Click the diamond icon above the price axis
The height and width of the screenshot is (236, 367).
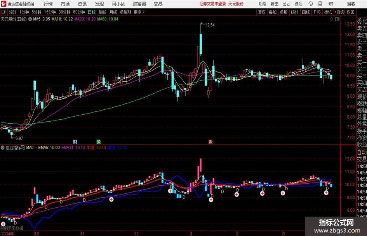[331, 19]
